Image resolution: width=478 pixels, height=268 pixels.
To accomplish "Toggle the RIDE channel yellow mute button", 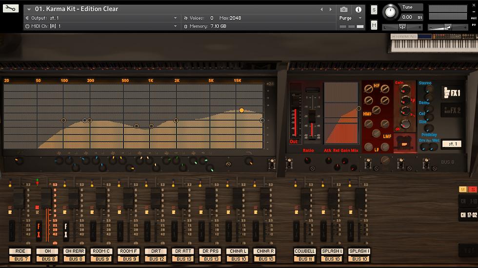I will [x=10, y=212].
